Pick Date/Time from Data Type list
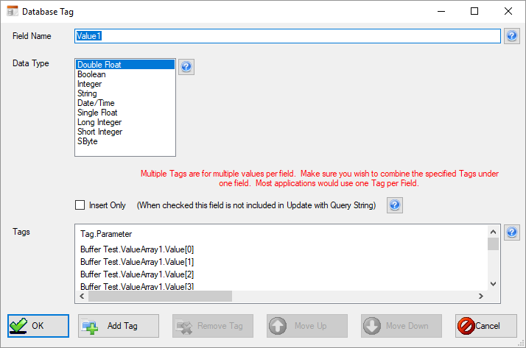Screen dimensions: 526x348 [96, 103]
